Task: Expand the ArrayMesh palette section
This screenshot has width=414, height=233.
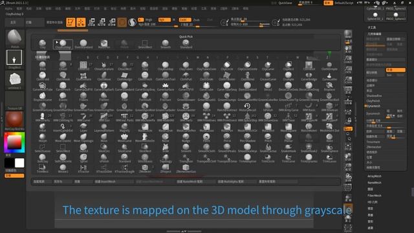Action: [x=374, y=176]
